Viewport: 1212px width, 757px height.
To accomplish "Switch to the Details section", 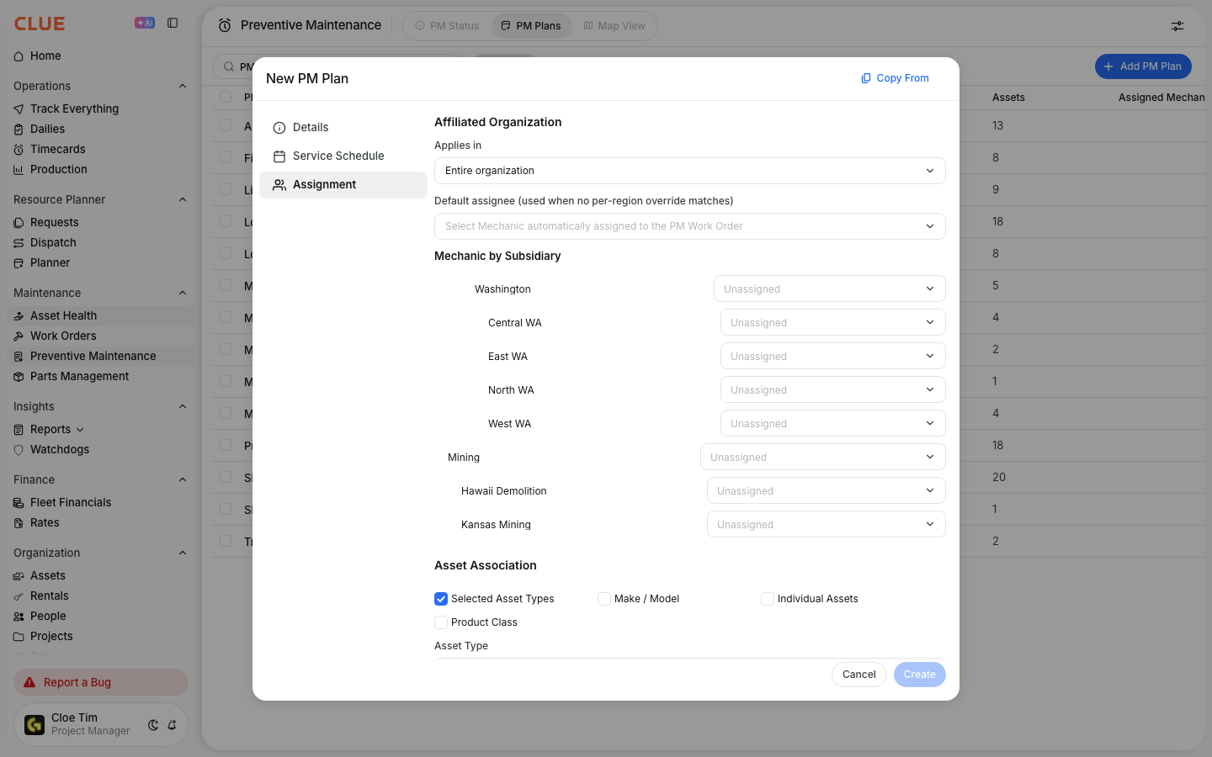I will (x=343, y=128).
